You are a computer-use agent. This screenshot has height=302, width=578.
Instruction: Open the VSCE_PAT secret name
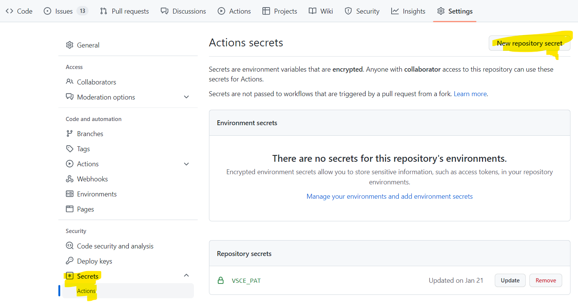(246, 281)
